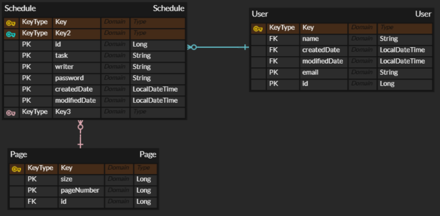Screen dimensions: 440x216
Task: Select the email attribute in User
Action: (x=324, y=74)
